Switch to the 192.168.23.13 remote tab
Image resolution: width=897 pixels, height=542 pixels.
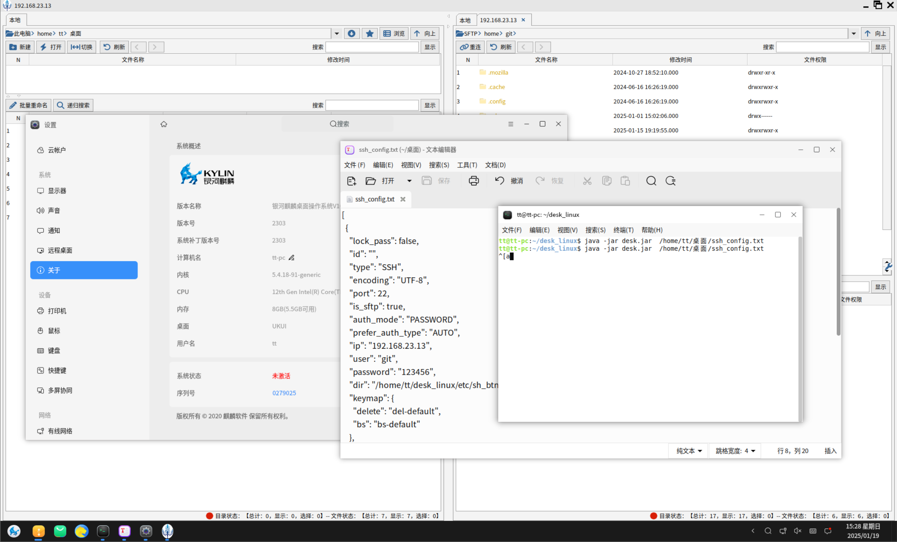498,20
